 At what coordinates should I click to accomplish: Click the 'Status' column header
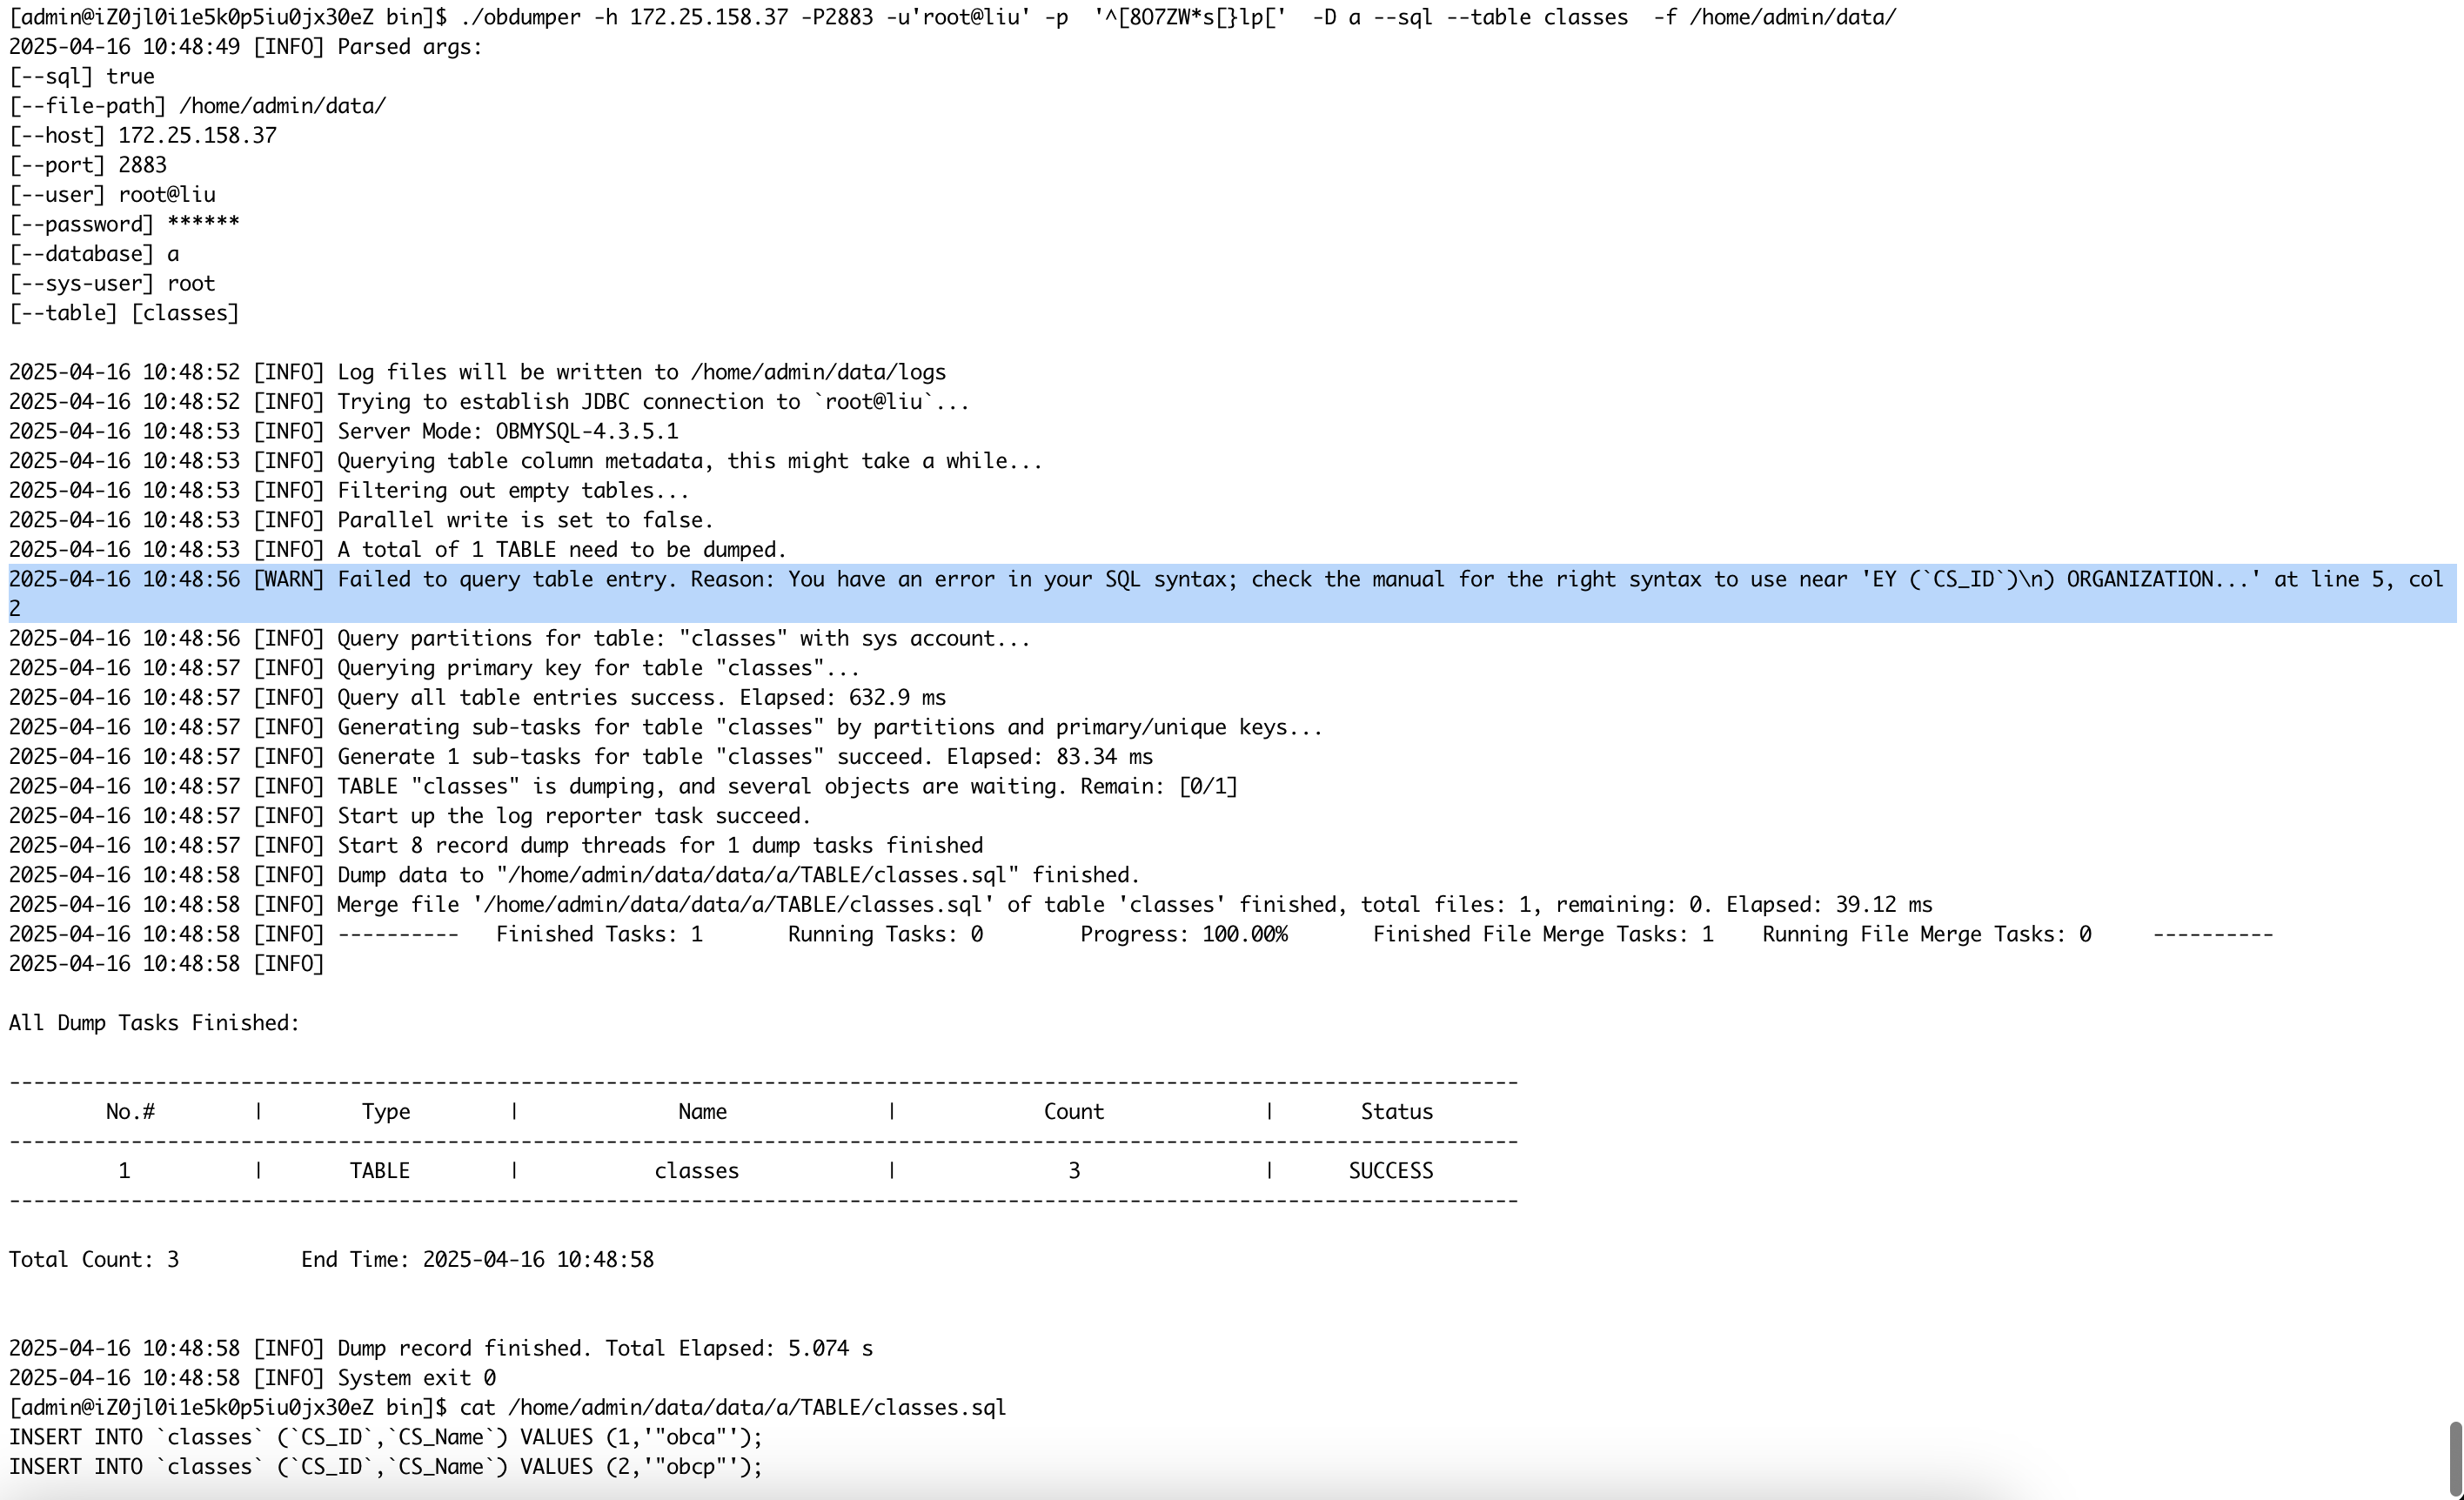point(1397,1112)
